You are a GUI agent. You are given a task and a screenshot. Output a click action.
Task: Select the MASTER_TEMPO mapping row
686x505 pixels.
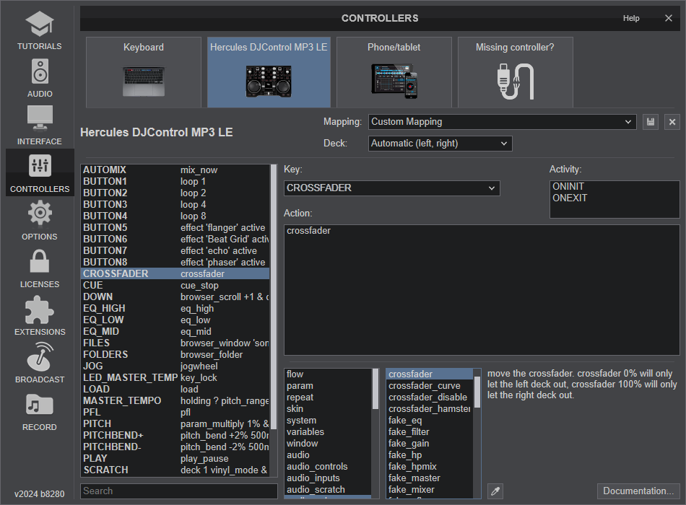tap(175, 401)
